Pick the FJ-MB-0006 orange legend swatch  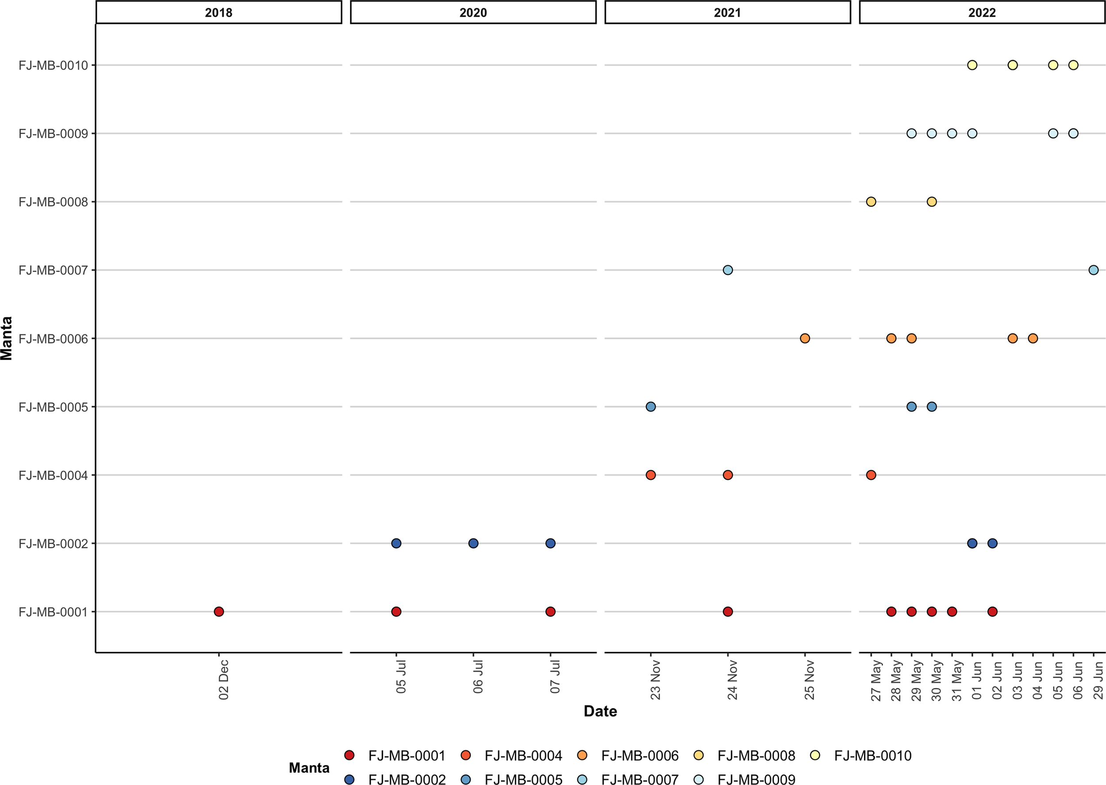coord(582,755)
